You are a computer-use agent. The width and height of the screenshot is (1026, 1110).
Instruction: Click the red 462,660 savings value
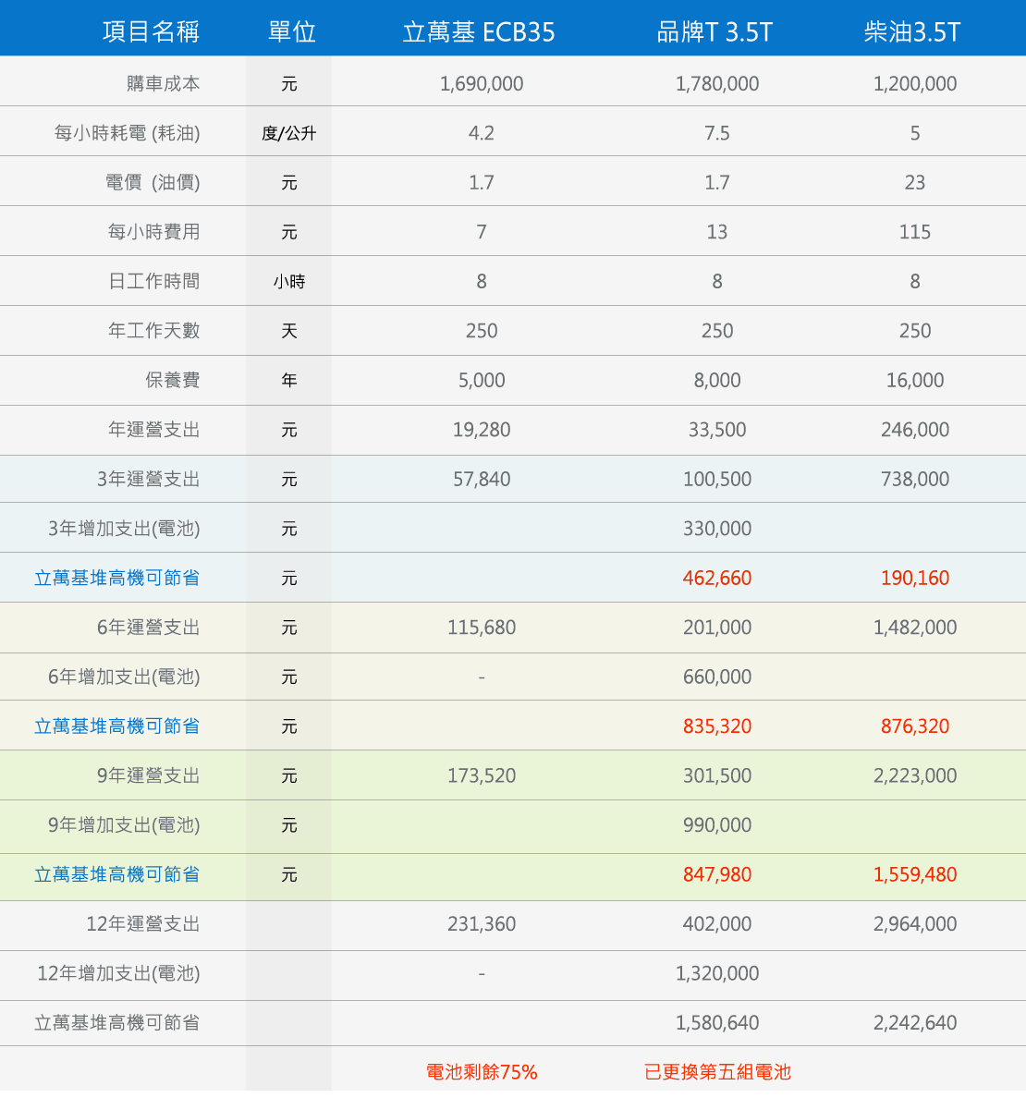click(x=717, y=578)
